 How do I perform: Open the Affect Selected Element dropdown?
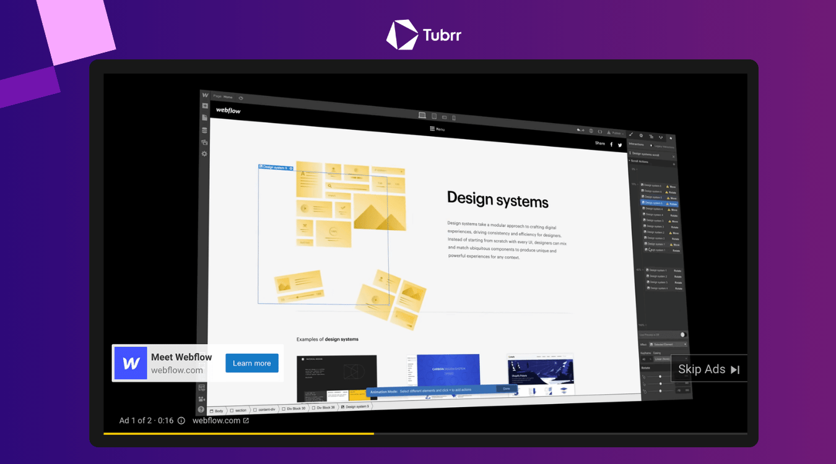pos(668,344)
